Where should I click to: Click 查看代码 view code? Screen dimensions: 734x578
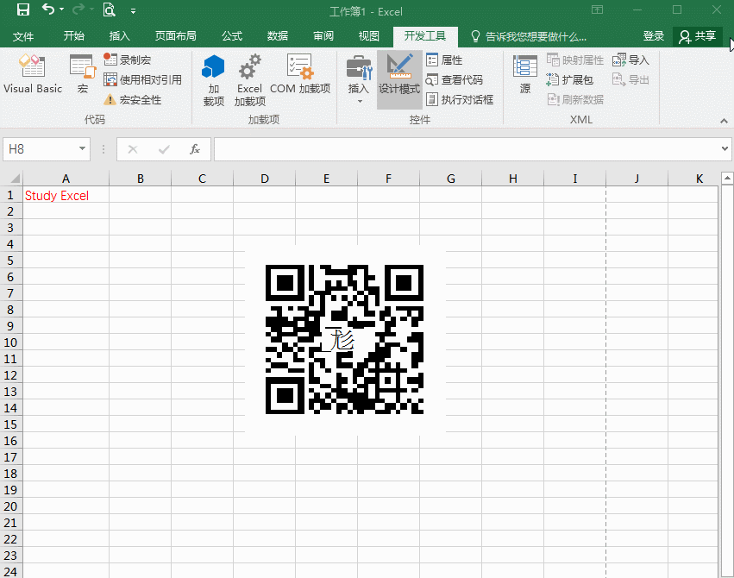[455, 80]
